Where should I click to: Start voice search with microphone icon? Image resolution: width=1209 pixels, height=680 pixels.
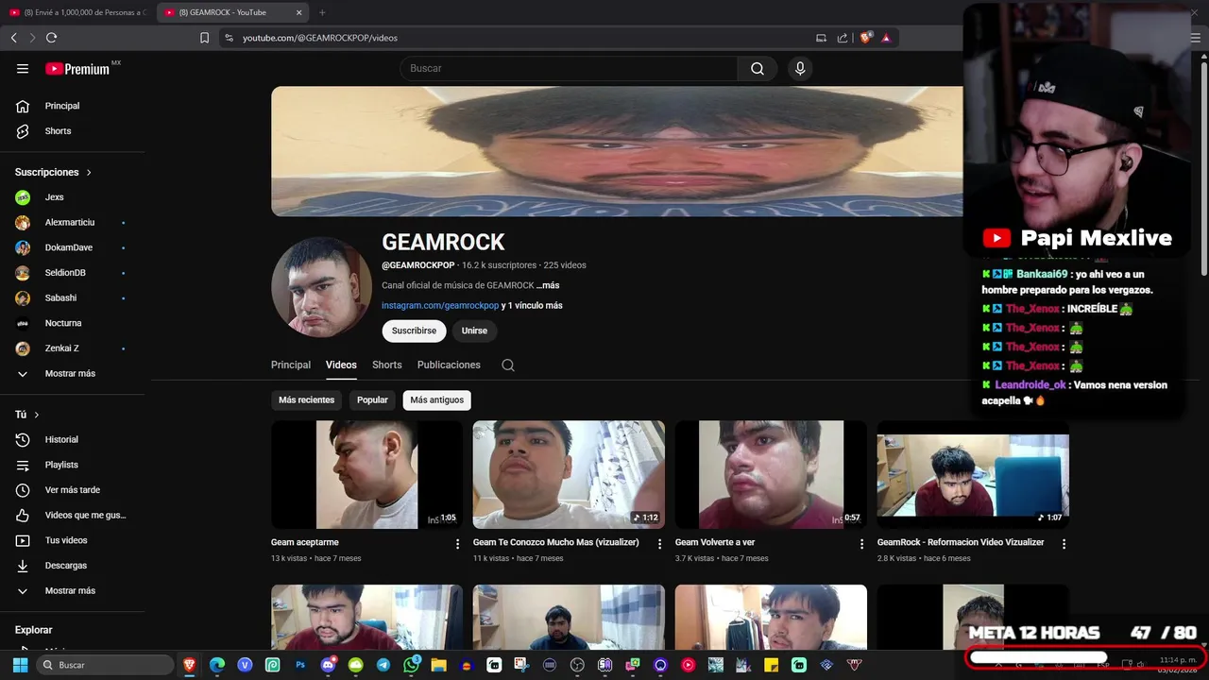click(x=800, y=68)
